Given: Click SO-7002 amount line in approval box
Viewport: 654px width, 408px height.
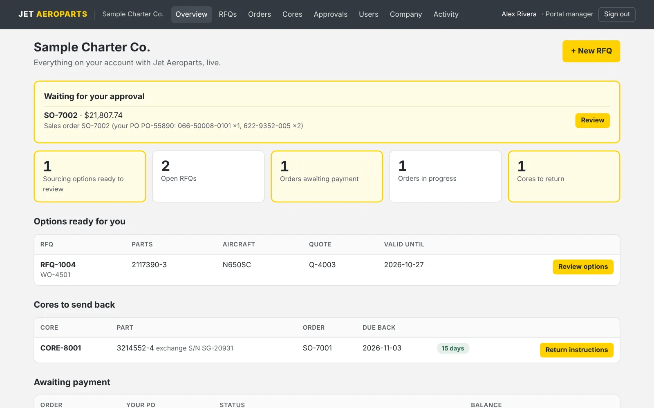Looking at the screenshot, I should (83, 115).
